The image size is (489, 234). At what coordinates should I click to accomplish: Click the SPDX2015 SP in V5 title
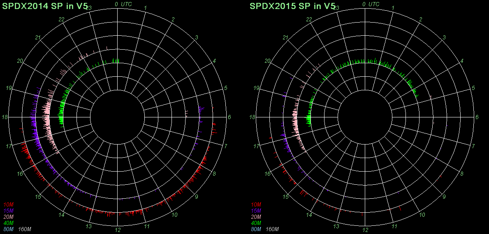coord(292,6)
